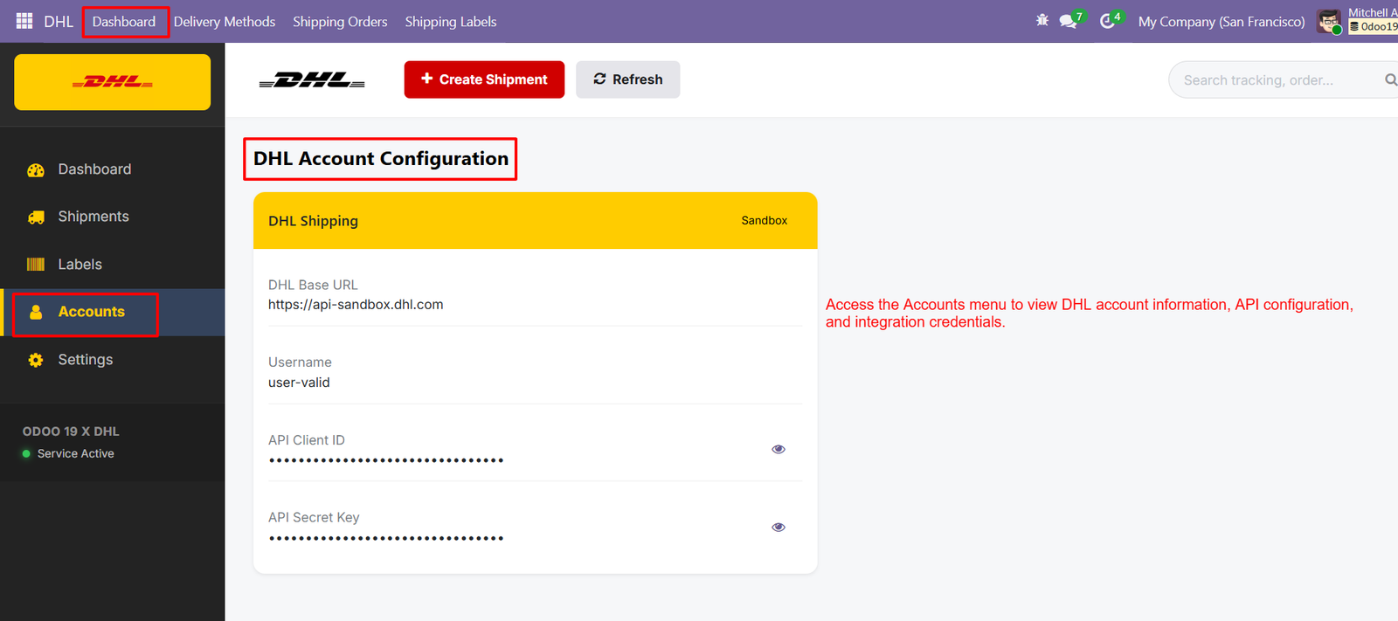Click the ODOO 19 X DHL label
This screenshot has width=1398, height=621.
point(71,431)
